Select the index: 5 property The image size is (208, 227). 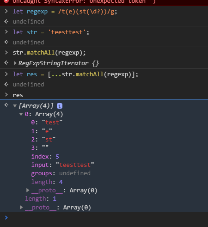point(45,157)
